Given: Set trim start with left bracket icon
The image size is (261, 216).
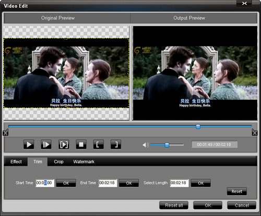Looking at the screenshot, I should [x=99, y=145].
